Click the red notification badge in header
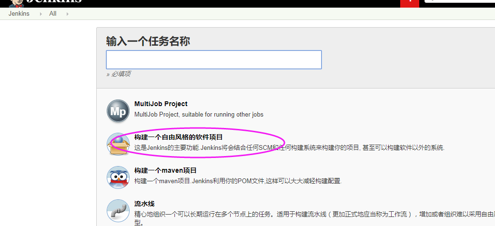 click(409, 3)
